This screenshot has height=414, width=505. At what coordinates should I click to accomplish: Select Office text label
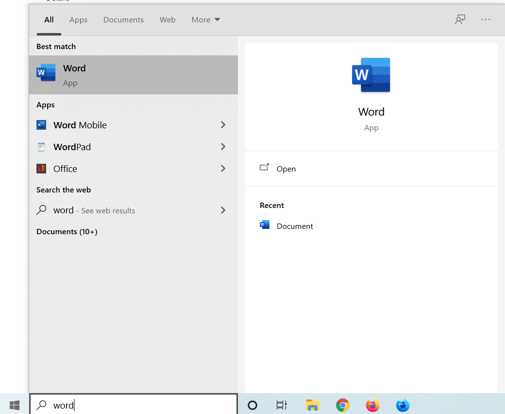pyautogui.click(x=65, y=169)
